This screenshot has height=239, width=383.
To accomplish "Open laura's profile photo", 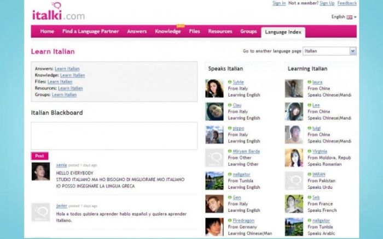I will (x=294, y=88).
